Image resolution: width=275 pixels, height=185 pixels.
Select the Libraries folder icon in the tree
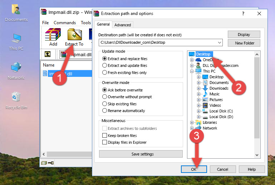(x=198, y=122)
